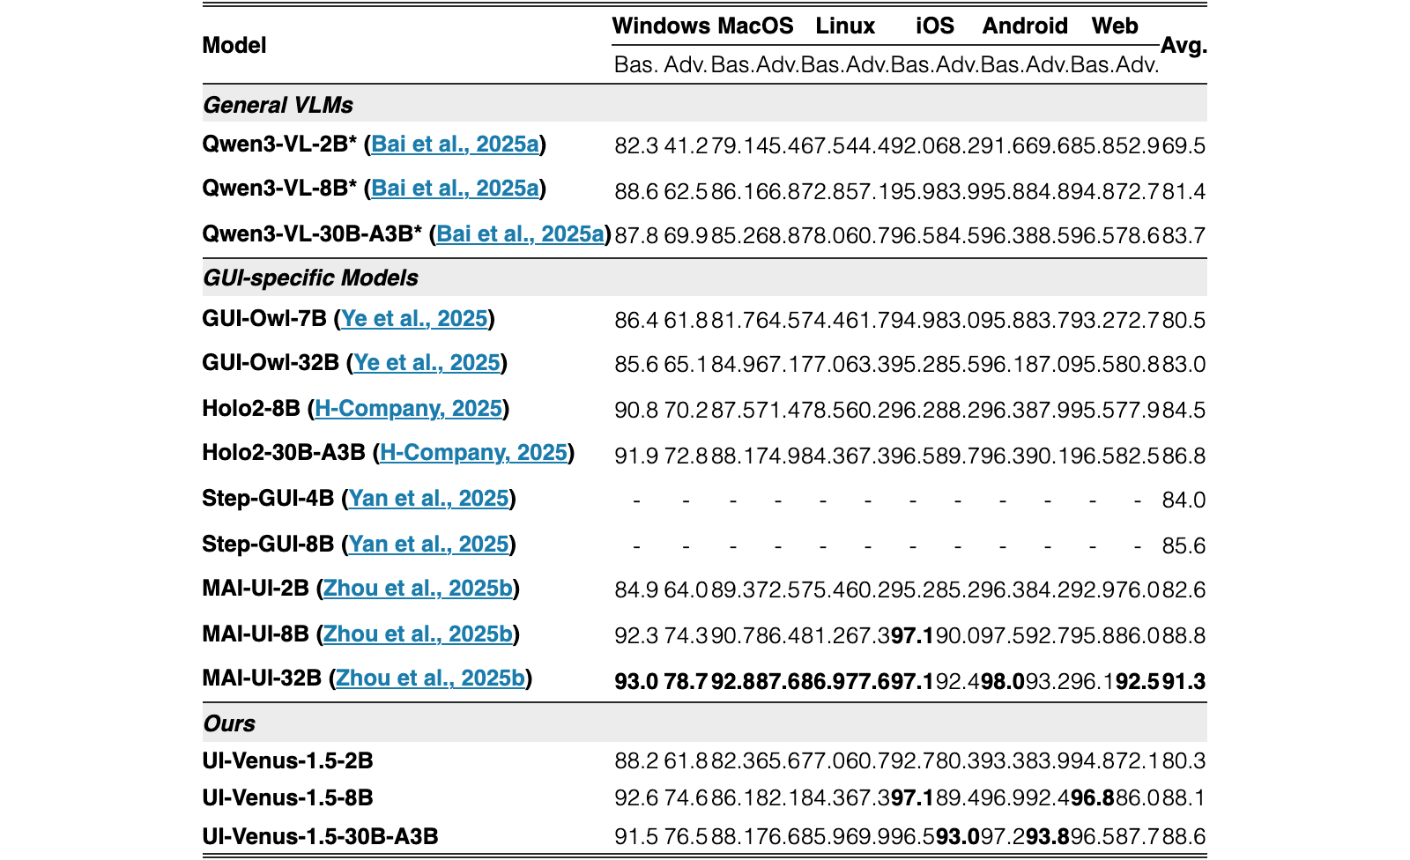Screen dimensions: 1410x860
Task: Open the Ye et al., 2025 citation for GUI-Owl-32B
Action: coord(427,362)
